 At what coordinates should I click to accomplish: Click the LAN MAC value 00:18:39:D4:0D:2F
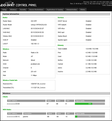(x=37, y=29)
